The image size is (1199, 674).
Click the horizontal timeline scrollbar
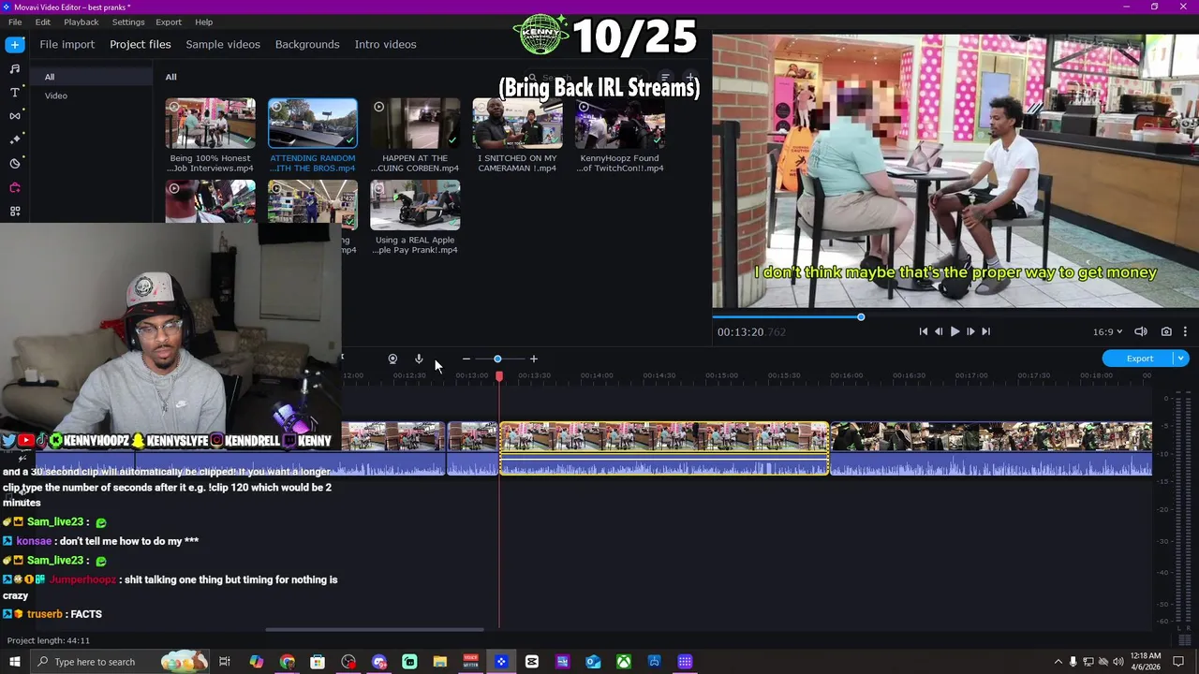pyautogui.click(x=375, y=629)
